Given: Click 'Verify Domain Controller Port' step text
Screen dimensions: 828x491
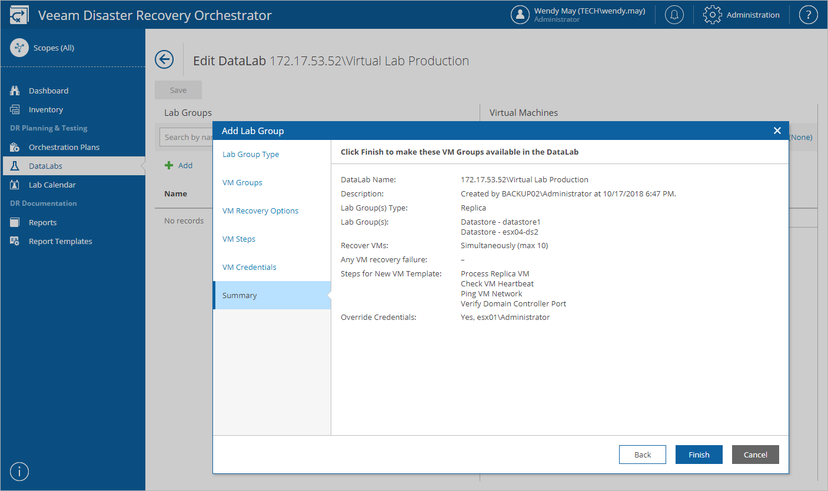Looking at the screenshot, I should tap(513, 303).
